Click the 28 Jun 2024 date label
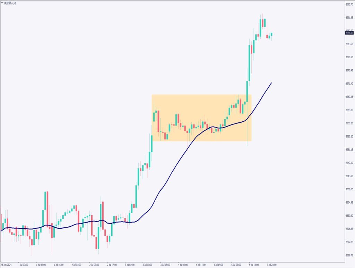Viewport: 355px width, 268px height. tap(6, 265)
